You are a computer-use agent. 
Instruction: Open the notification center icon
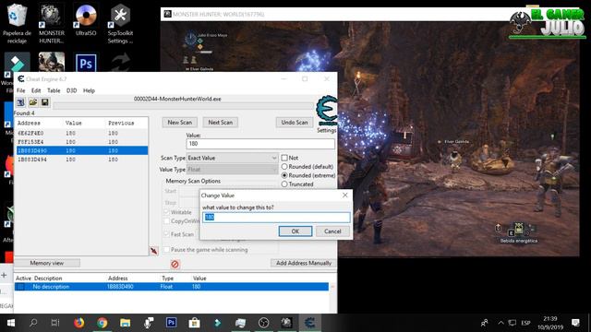click(x=575, y=323)
